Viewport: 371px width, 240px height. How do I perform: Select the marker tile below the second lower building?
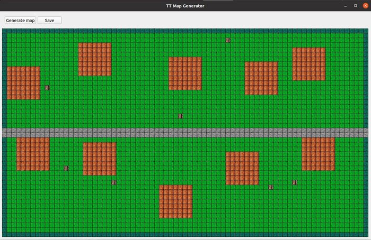tap(114, 182)
